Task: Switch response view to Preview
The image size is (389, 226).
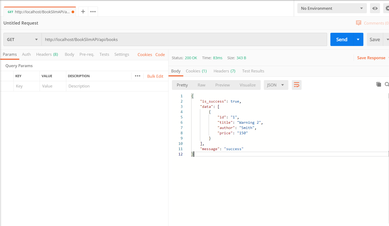Action: tap(223, 85)
